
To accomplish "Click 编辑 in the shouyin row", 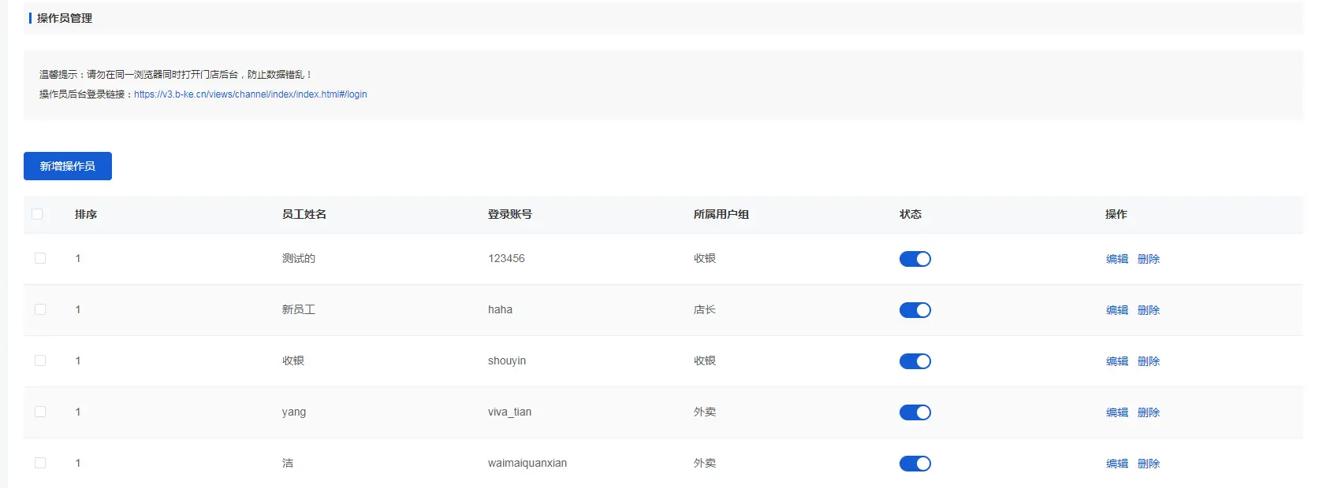I will click(1117, 361).
